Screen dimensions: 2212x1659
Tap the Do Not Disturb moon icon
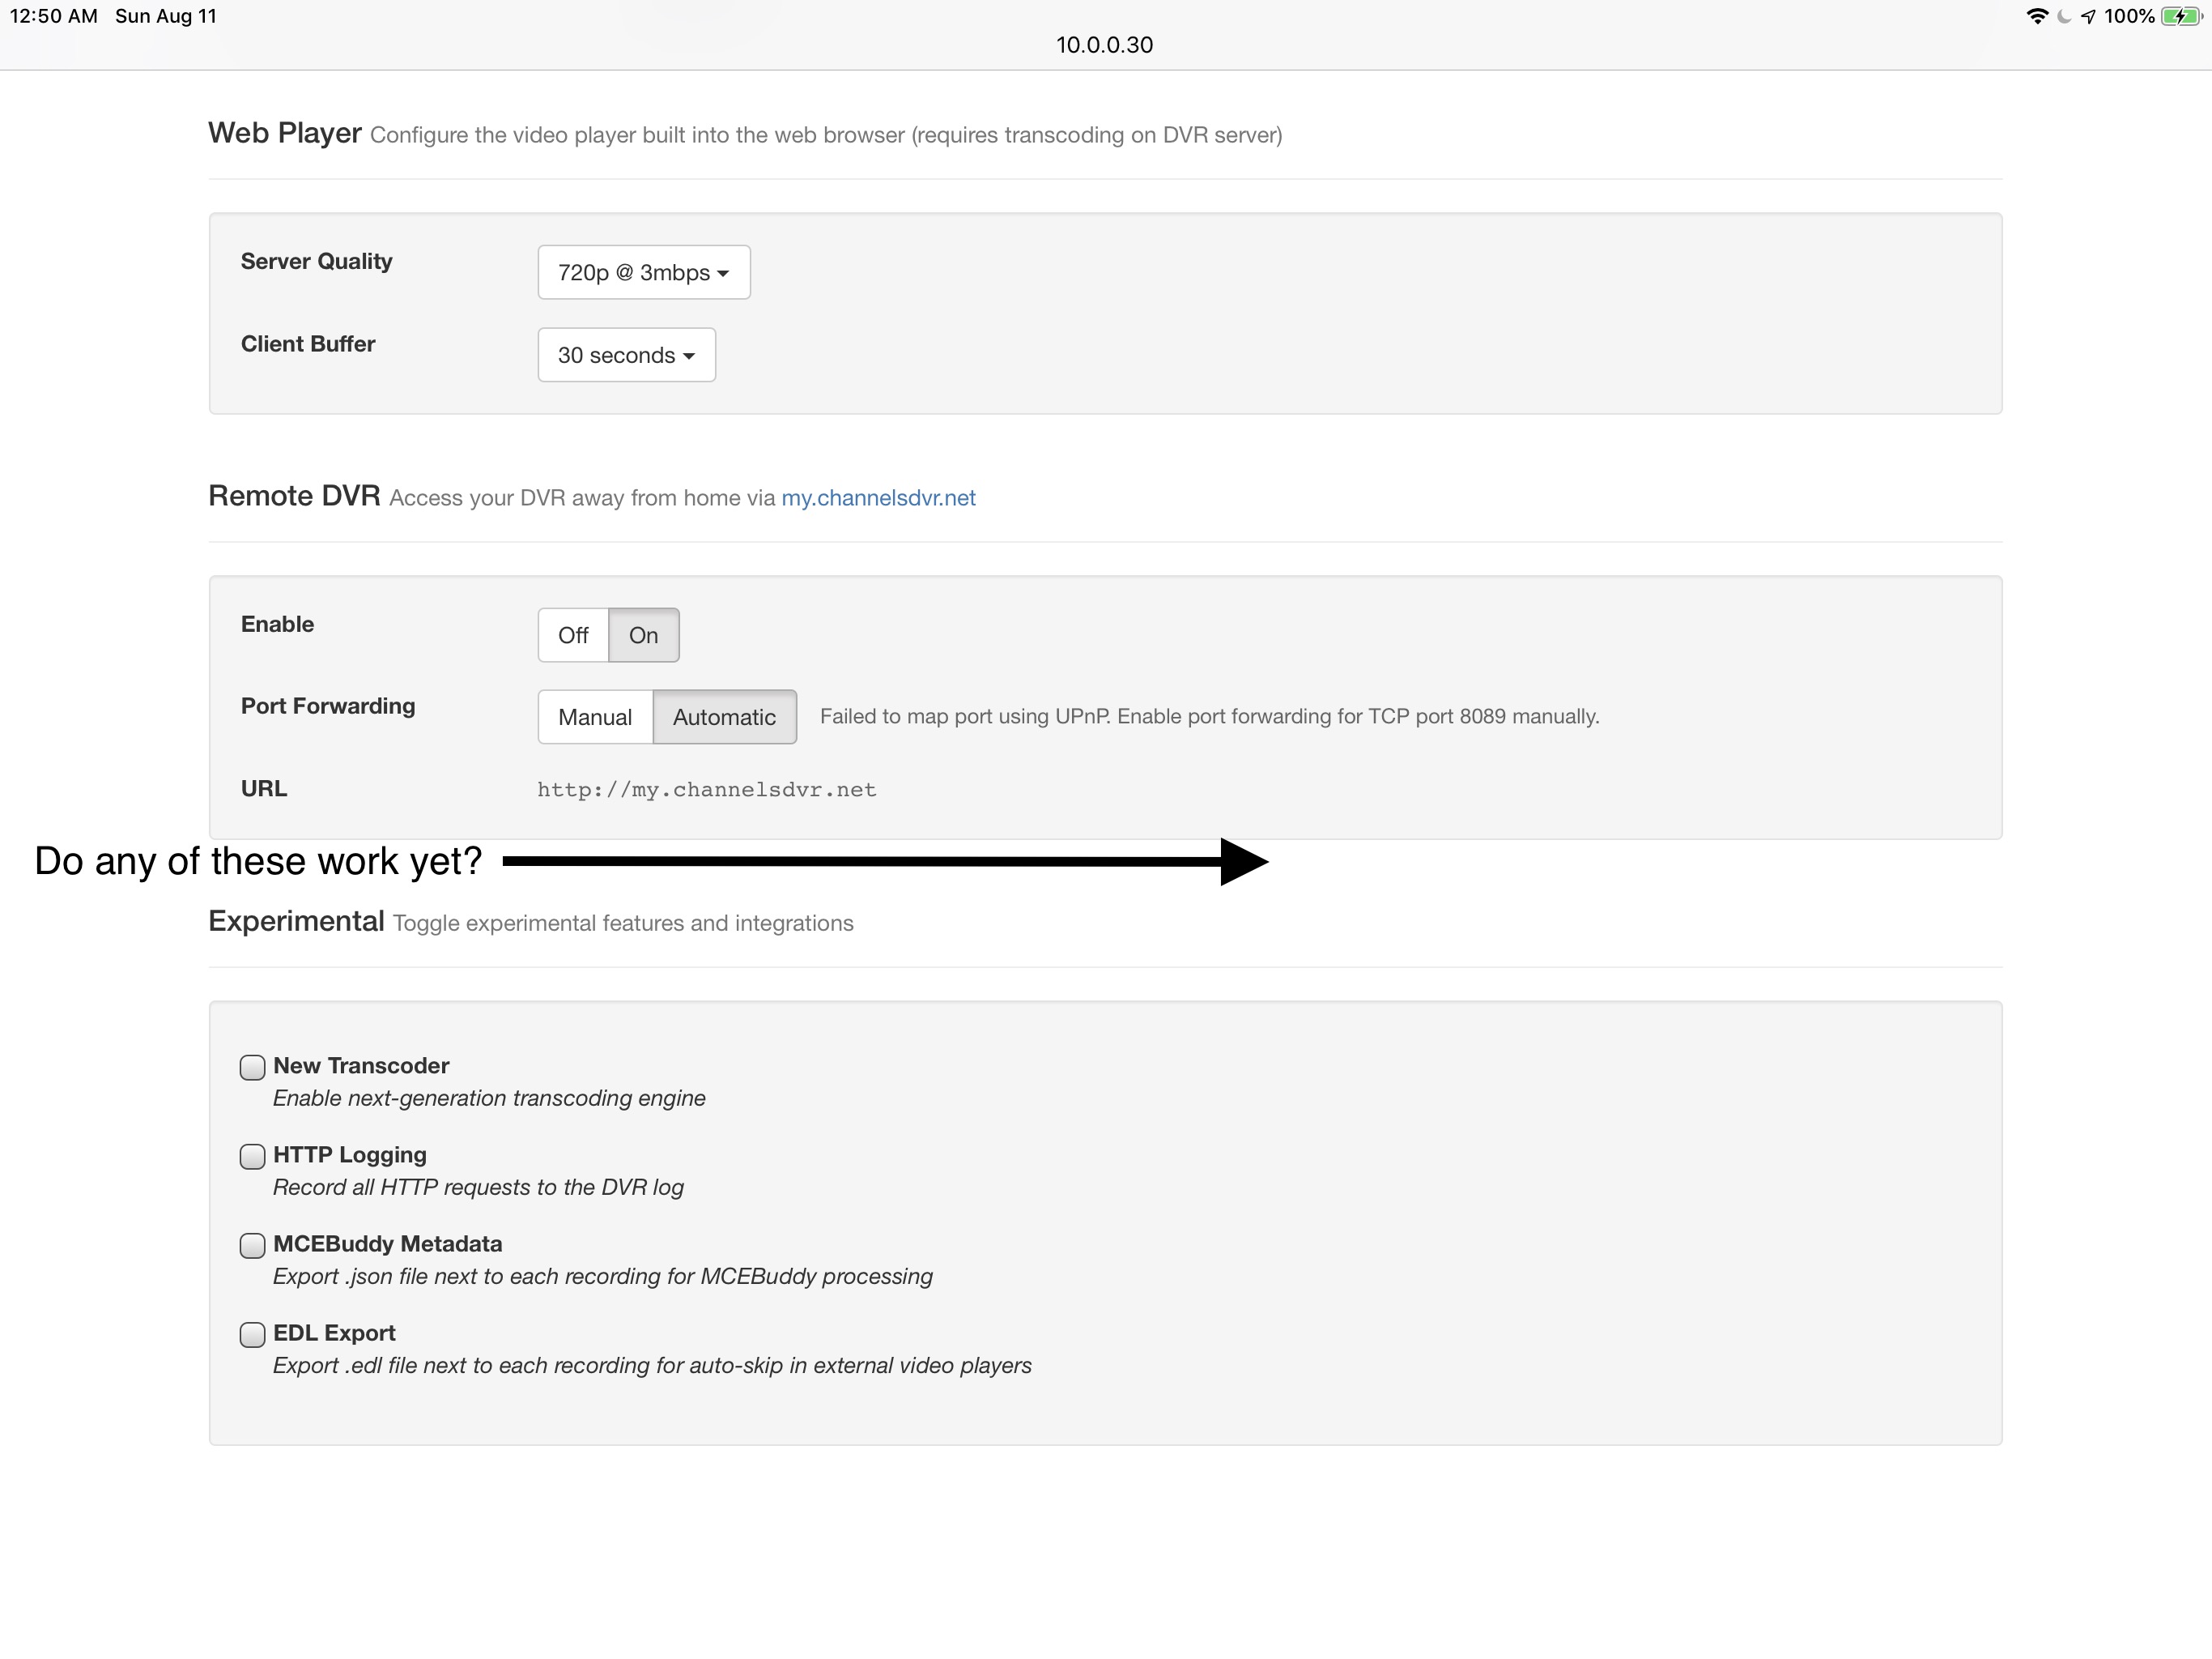point(2063,17)
